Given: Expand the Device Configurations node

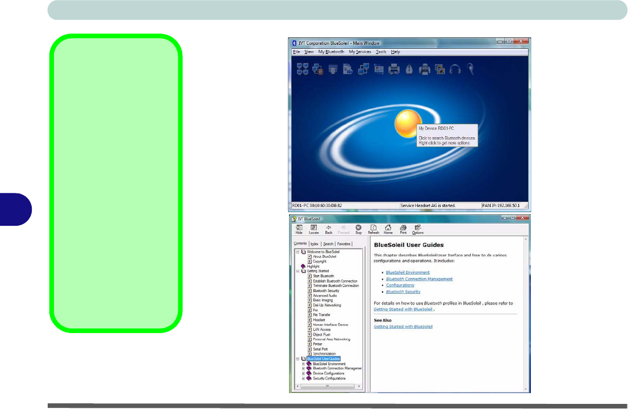Looking at the screenshot, I should point(303,373).
